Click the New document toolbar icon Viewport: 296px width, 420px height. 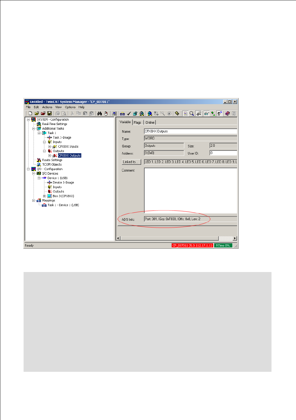tap(30, 113)
